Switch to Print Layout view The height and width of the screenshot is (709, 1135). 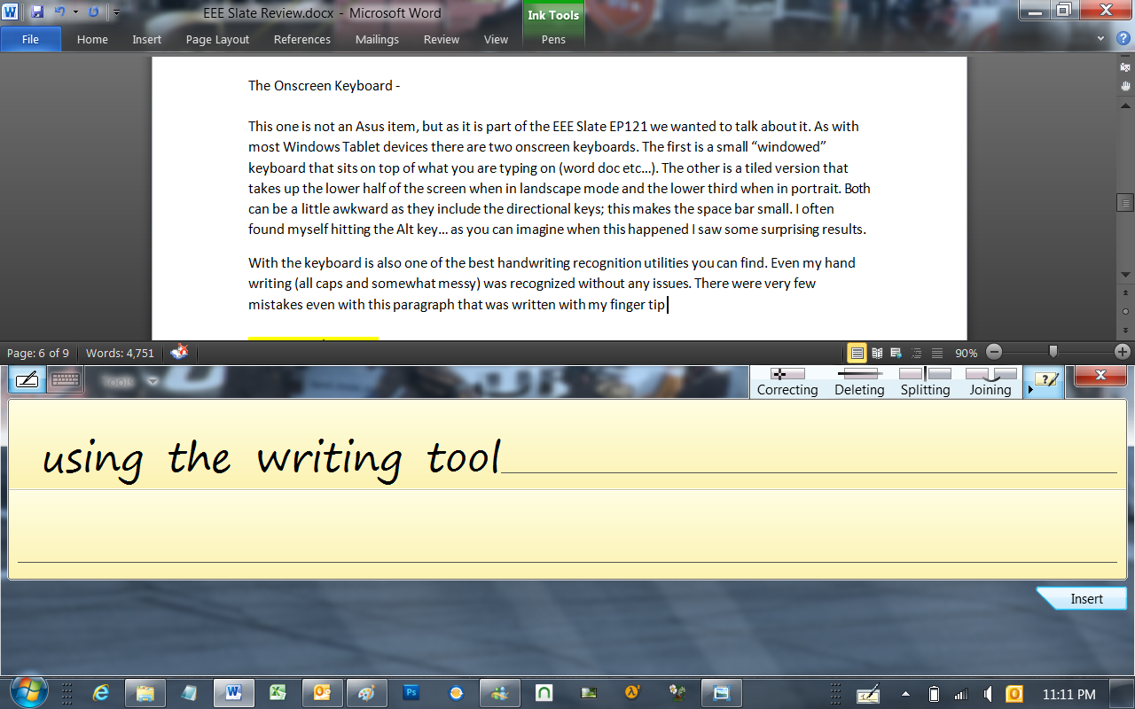[x=857, y=353]
